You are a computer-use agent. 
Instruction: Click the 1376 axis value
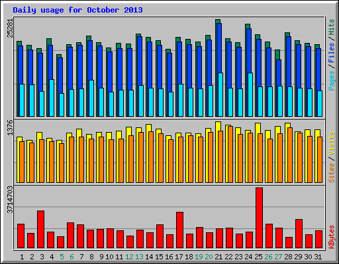(x=11, y=128)
